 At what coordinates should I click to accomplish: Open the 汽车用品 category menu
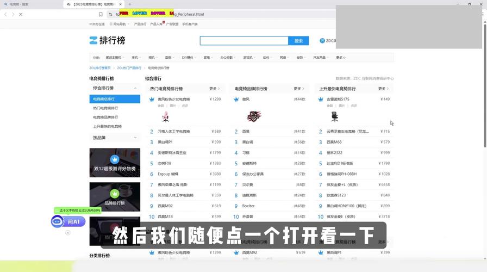(x=321, y=58)
